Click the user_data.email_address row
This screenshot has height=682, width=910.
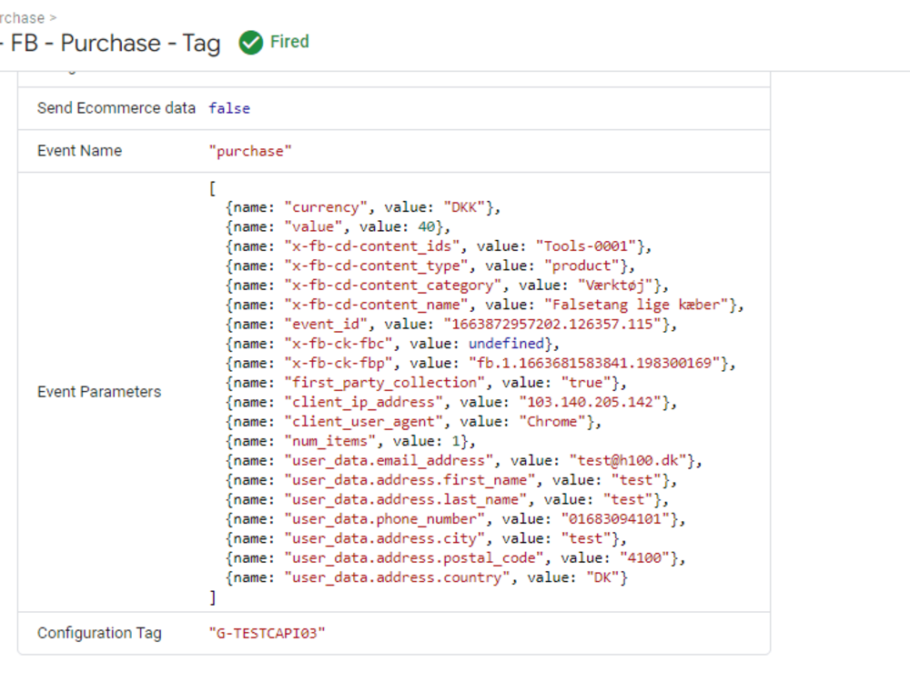point(464,461)
